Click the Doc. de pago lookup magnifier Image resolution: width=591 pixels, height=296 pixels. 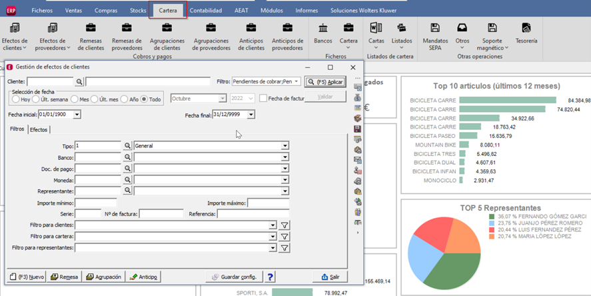click(x=127, y=168)
